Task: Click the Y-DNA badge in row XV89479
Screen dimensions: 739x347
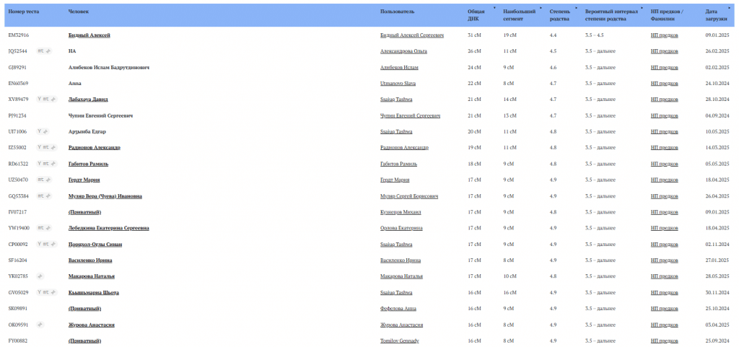Action: [39, 100]
